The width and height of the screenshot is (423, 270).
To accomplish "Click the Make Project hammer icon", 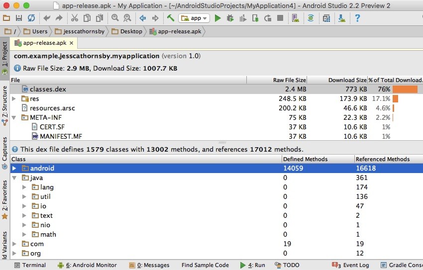I will tap(171, 18).
